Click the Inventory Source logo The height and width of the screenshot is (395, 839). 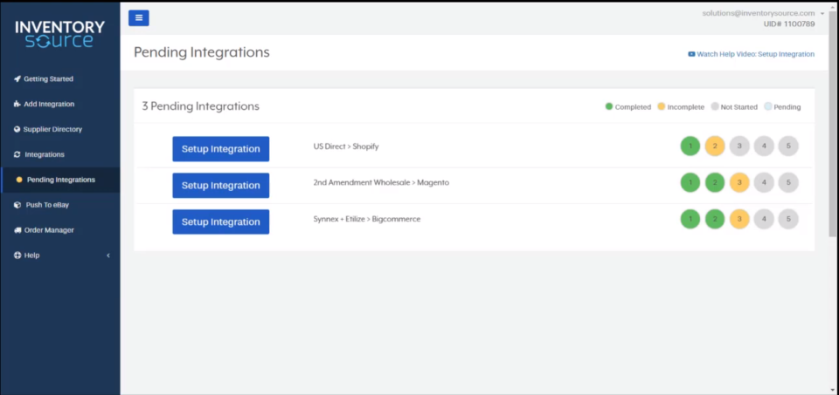(x=60, y=34)
